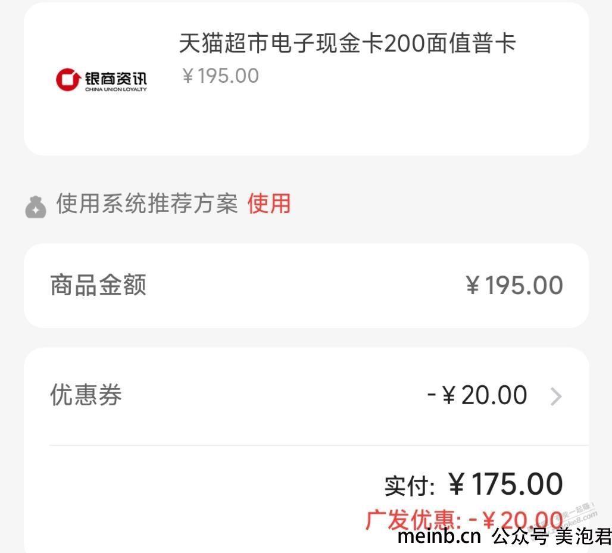Tap the 使用系统推荐方案 text
This screenshot has height=553, width=612.
coord(147,204)
